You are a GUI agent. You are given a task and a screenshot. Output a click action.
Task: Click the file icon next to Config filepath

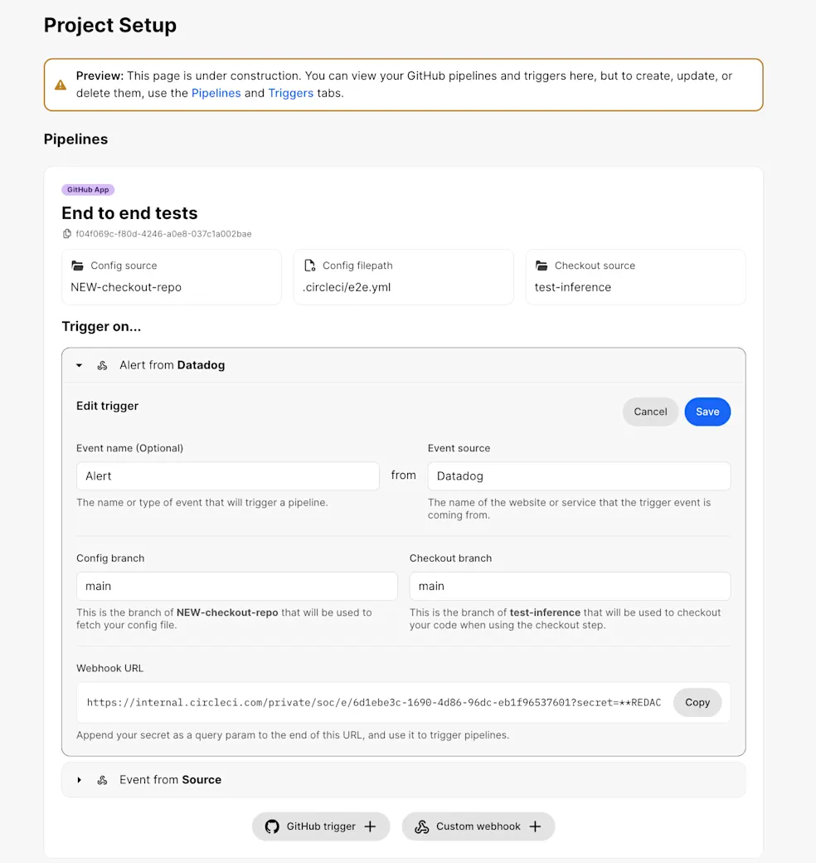click(x=310, y=266)
